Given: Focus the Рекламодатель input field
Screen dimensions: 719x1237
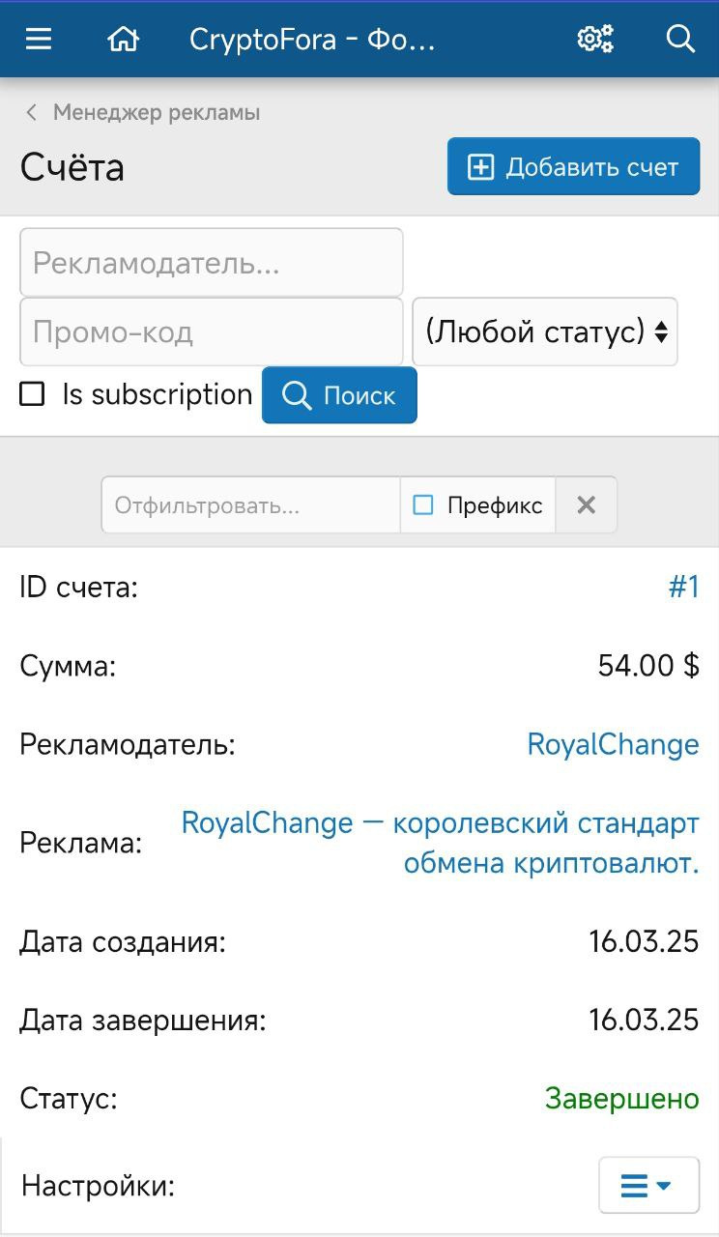Looking at the screenshot, I should click(x=211, y=263).
